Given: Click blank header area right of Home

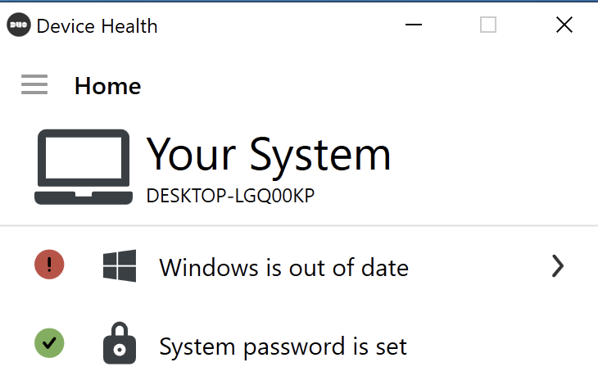Looking at the screenshot, I should pos(369,85).
